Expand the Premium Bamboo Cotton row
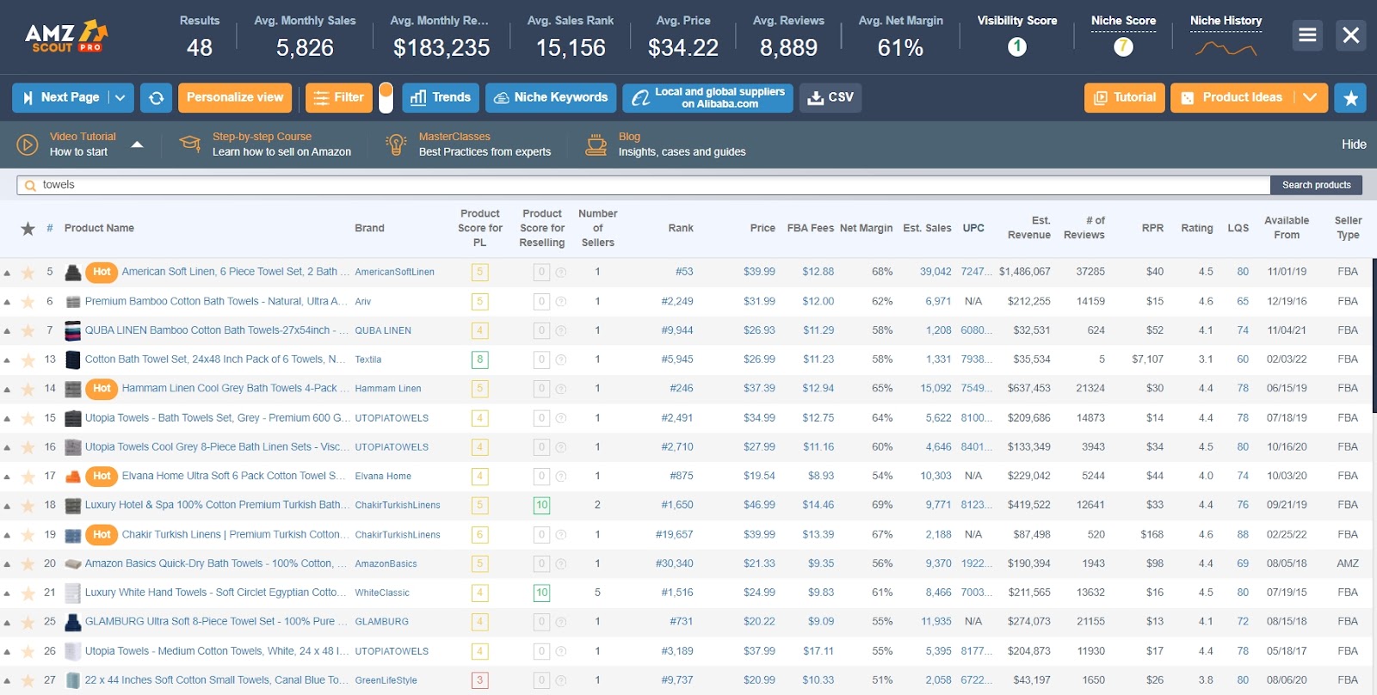This screenshot has height=695, width=1377. [x=7, y=302]
